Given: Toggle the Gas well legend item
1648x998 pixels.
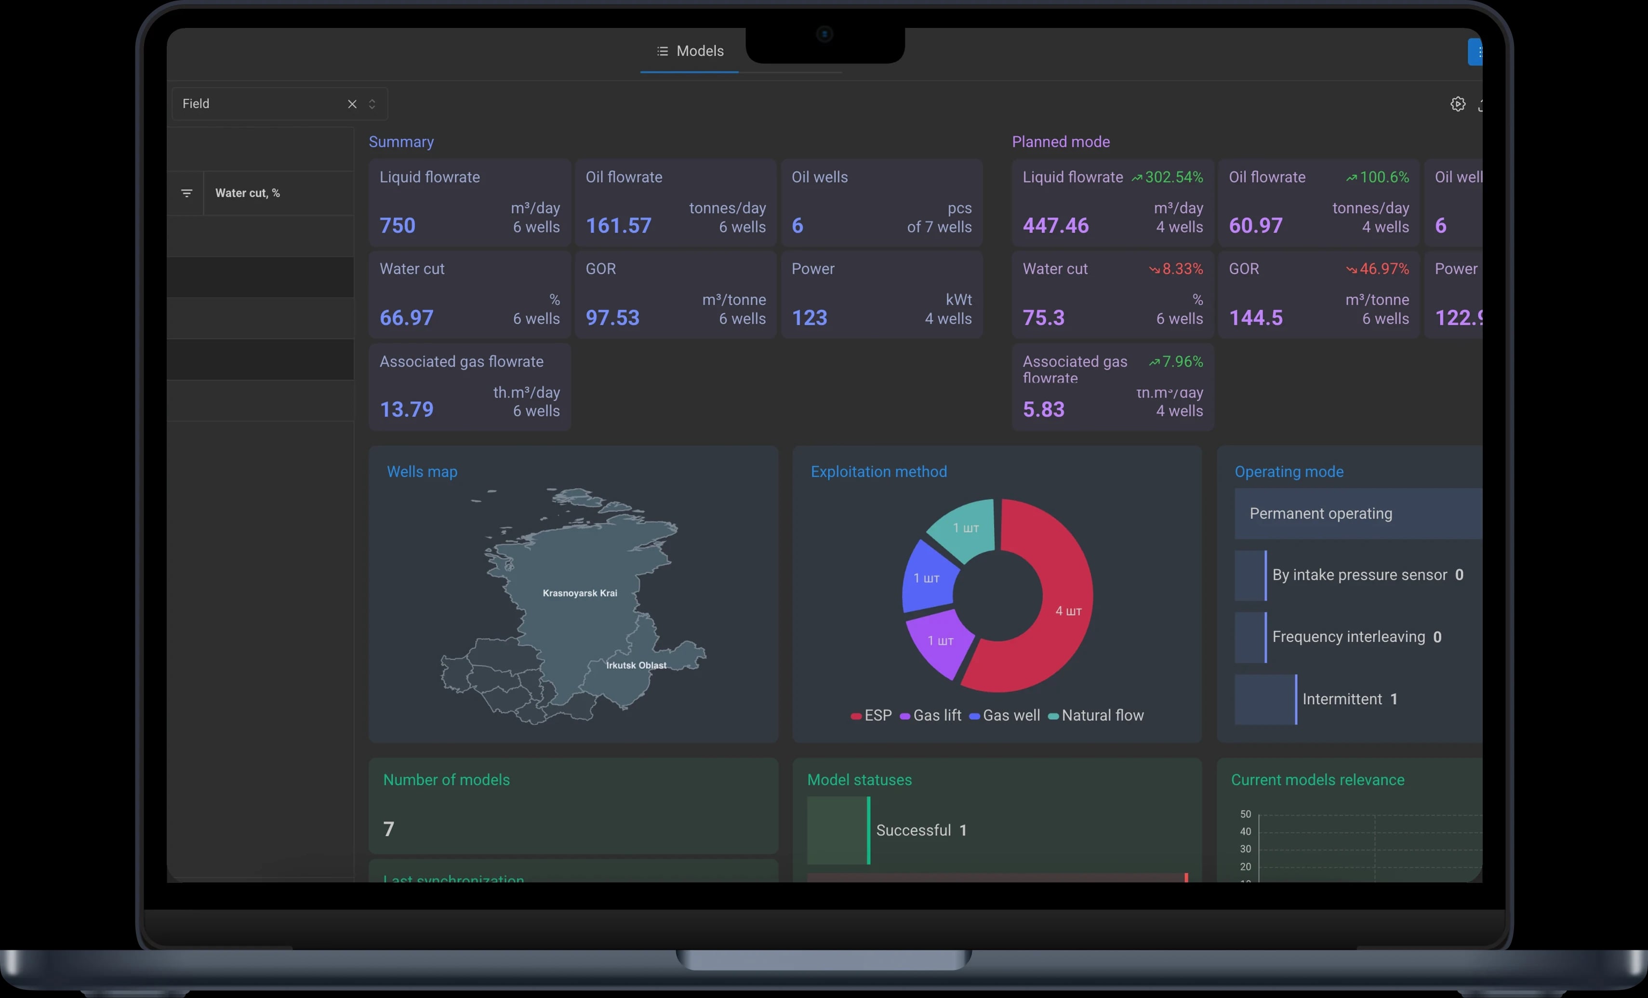Looking at the screenshot, I should 1005,715.
